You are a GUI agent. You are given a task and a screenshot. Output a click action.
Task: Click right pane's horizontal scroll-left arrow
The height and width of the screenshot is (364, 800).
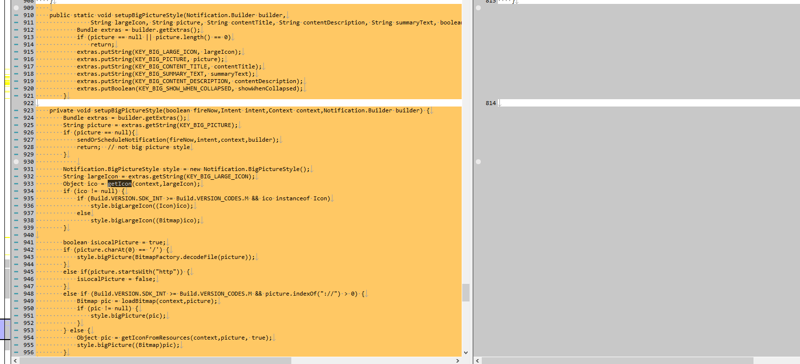point(478,361)
